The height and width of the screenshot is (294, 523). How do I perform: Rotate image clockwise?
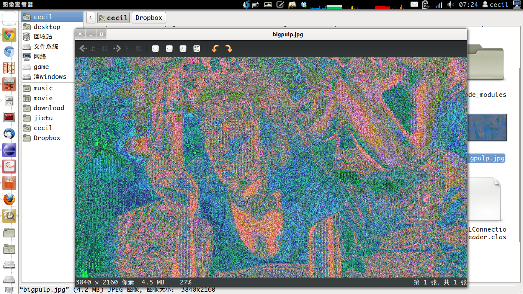coord(229,49)
